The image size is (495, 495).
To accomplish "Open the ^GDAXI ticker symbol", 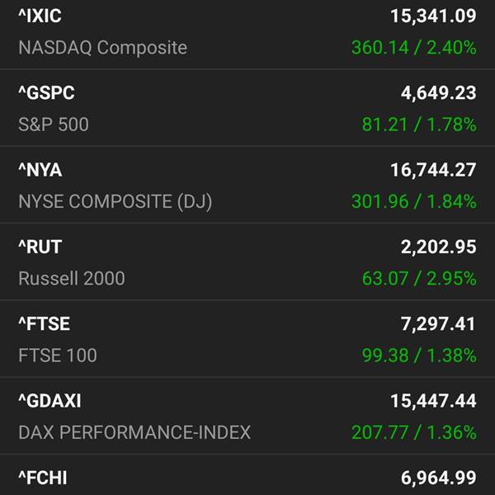I will pyautogui.click(x=49, y=401).
